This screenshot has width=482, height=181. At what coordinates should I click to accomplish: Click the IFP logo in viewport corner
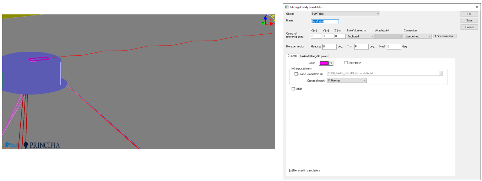coord(12,145)
